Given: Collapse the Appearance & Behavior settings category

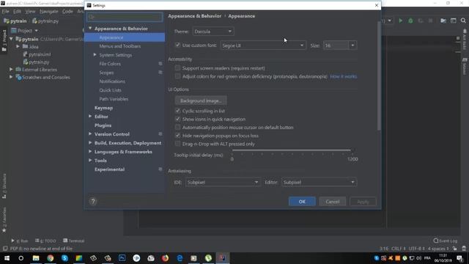Looking at the screenshot, I should pyautogui.click(x=90, y=29).
